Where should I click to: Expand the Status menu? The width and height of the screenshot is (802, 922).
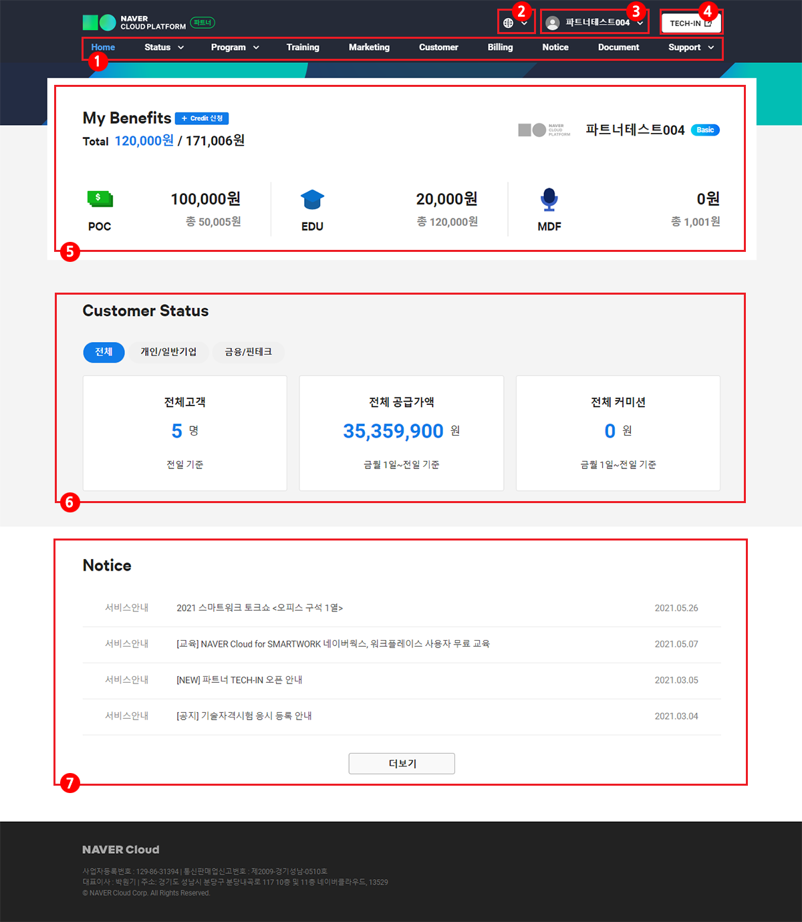pyautogui.click(x=164, y=47)
